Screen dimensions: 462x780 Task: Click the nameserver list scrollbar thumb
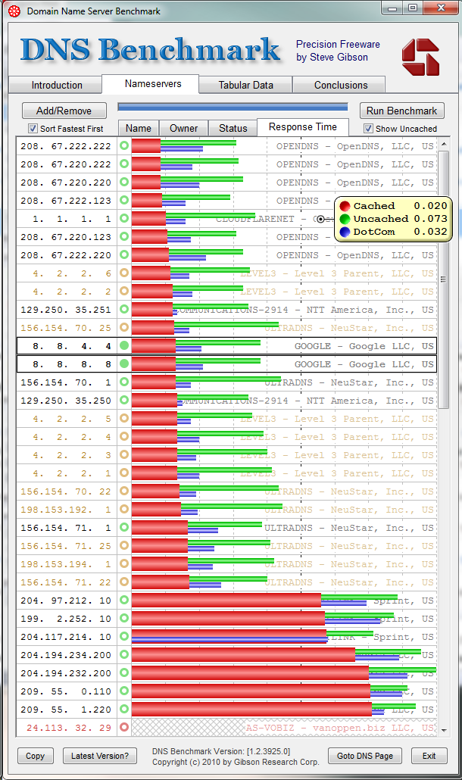444,279
